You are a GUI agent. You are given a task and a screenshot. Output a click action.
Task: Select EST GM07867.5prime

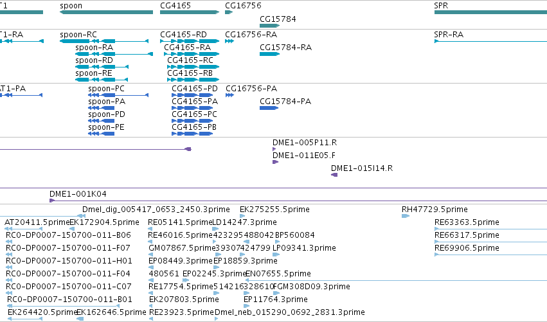[x=182, y=248]
